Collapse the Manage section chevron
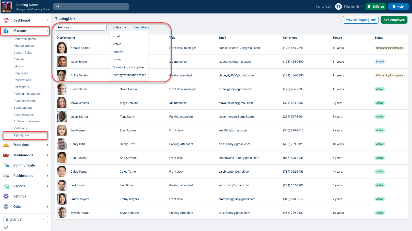Image resolution: width=412 pixels, height=231 pixels. 47,30
